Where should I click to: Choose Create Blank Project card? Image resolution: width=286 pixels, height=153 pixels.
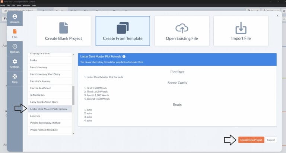click(x=63, y=31)
